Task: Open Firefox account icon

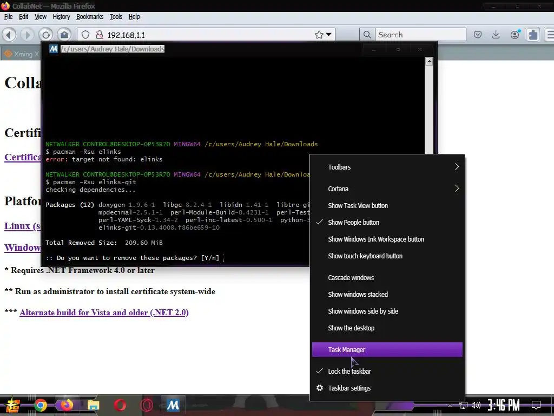Action: coord(515,35)
